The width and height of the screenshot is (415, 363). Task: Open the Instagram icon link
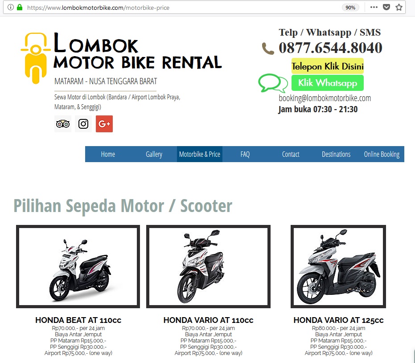click(83, 124)
